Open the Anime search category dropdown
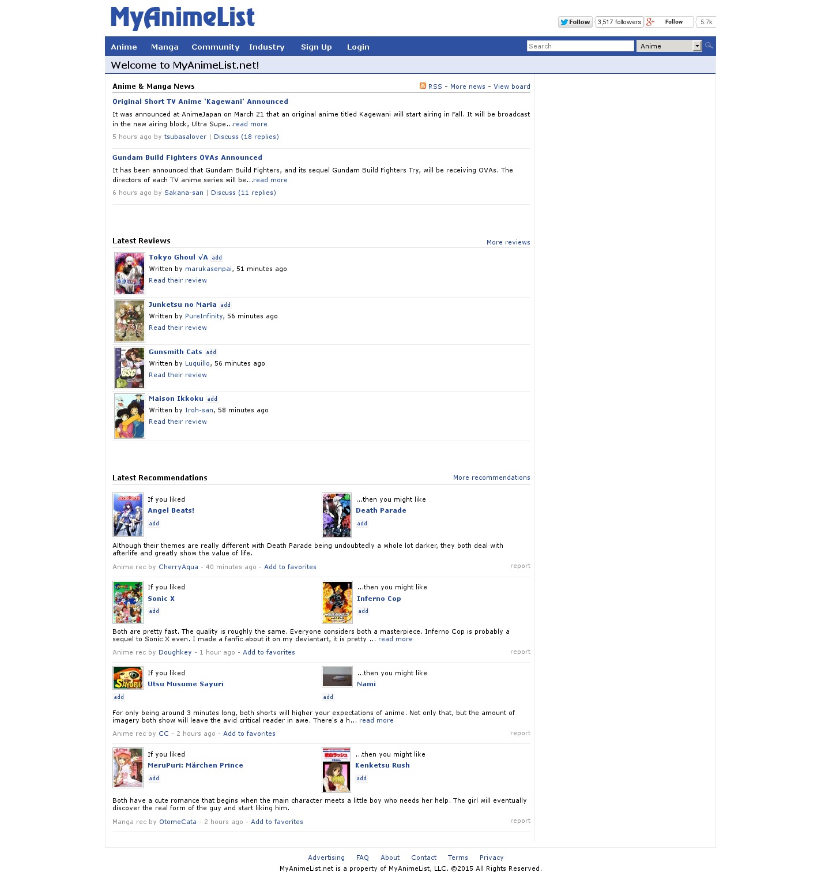 (669, 46)
